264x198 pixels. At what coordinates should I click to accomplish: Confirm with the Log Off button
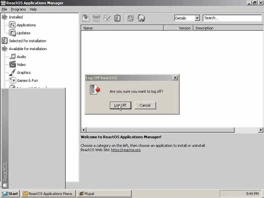120,105
